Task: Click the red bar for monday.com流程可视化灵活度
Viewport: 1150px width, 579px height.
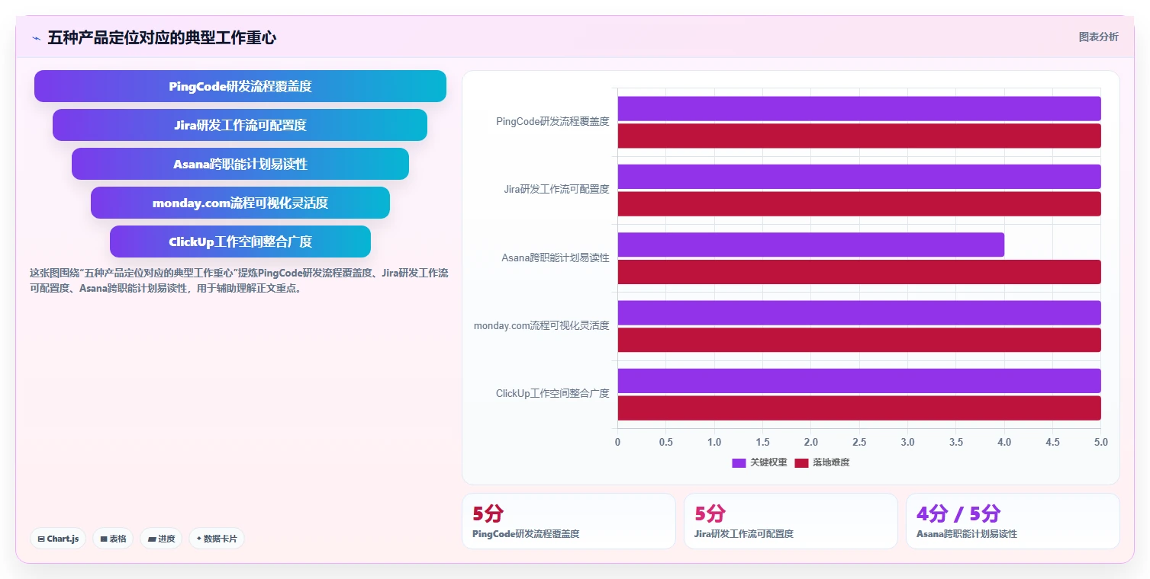Action: coord(859,341)
